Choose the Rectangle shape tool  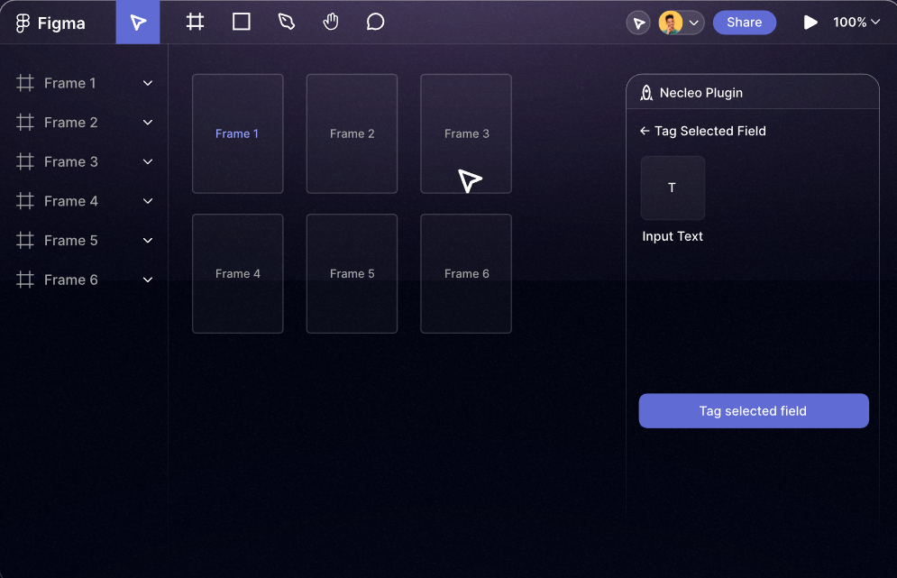tap(242, 22)
